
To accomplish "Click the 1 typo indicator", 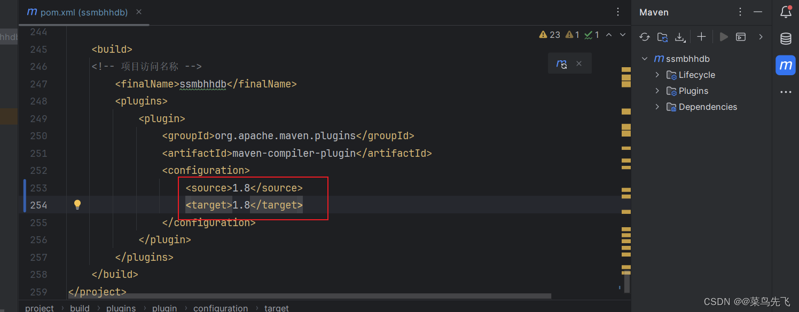I will tap(591, 35).
